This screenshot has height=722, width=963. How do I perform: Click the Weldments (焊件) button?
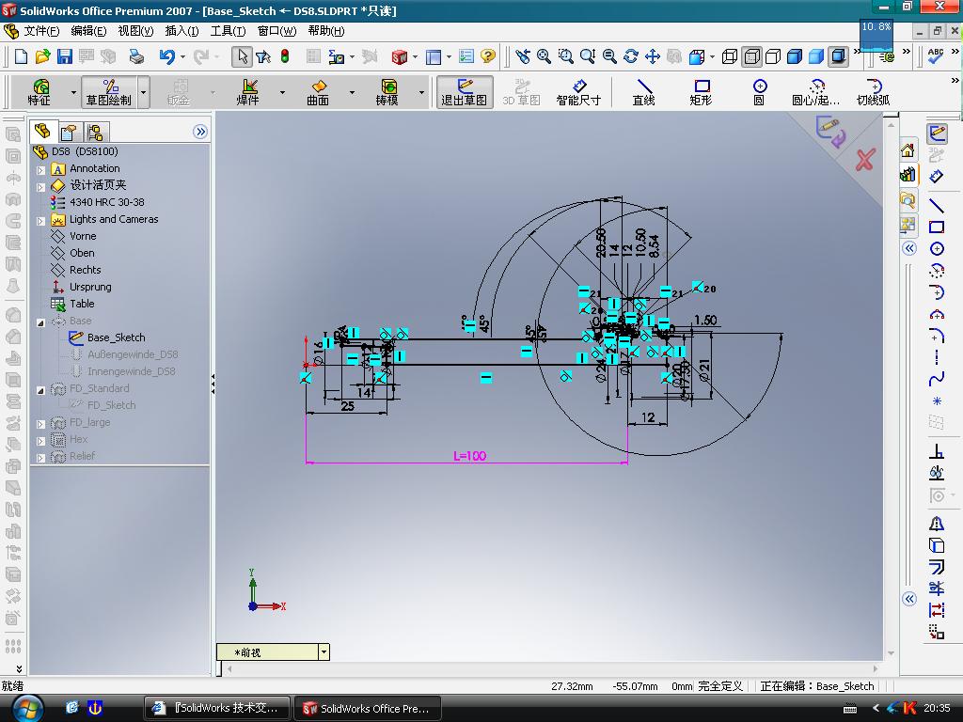pyautogui.click(x=248, y=92)
